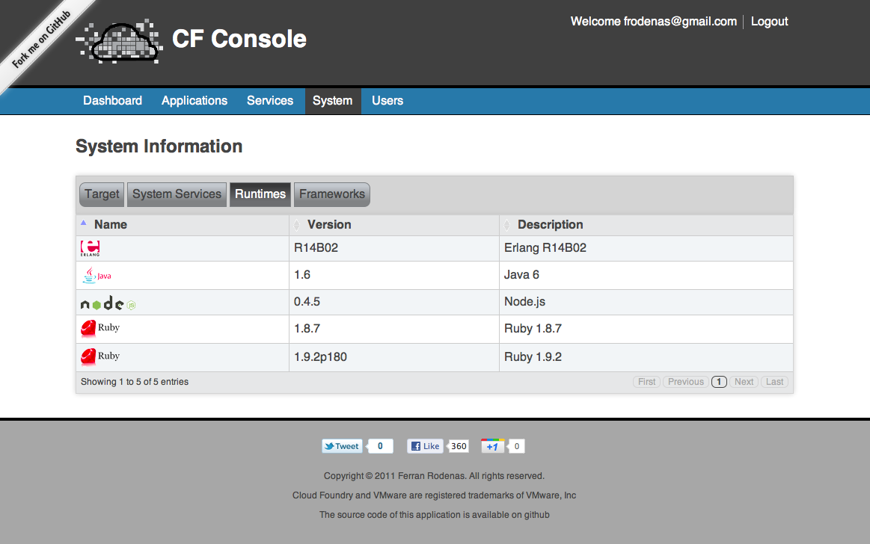870x544 pixels.
Task: Click the Welcome frodenas@gmail.com text
Action: coord(654,22)
